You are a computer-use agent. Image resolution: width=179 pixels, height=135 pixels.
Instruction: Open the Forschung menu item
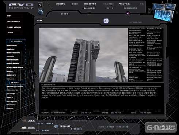(12, 46)
